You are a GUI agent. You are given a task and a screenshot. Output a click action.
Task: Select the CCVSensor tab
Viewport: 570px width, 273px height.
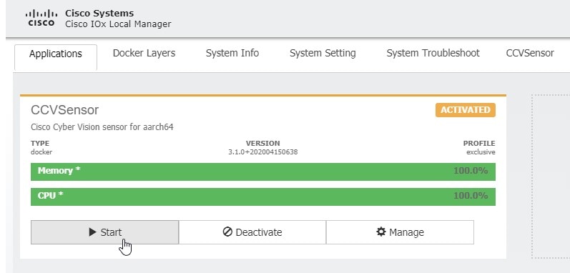click(x=530, y=53)
